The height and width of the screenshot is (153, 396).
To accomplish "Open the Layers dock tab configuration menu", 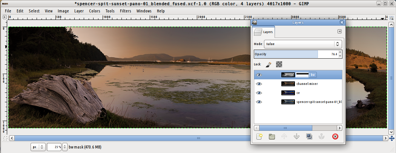I will coord(339,32).
